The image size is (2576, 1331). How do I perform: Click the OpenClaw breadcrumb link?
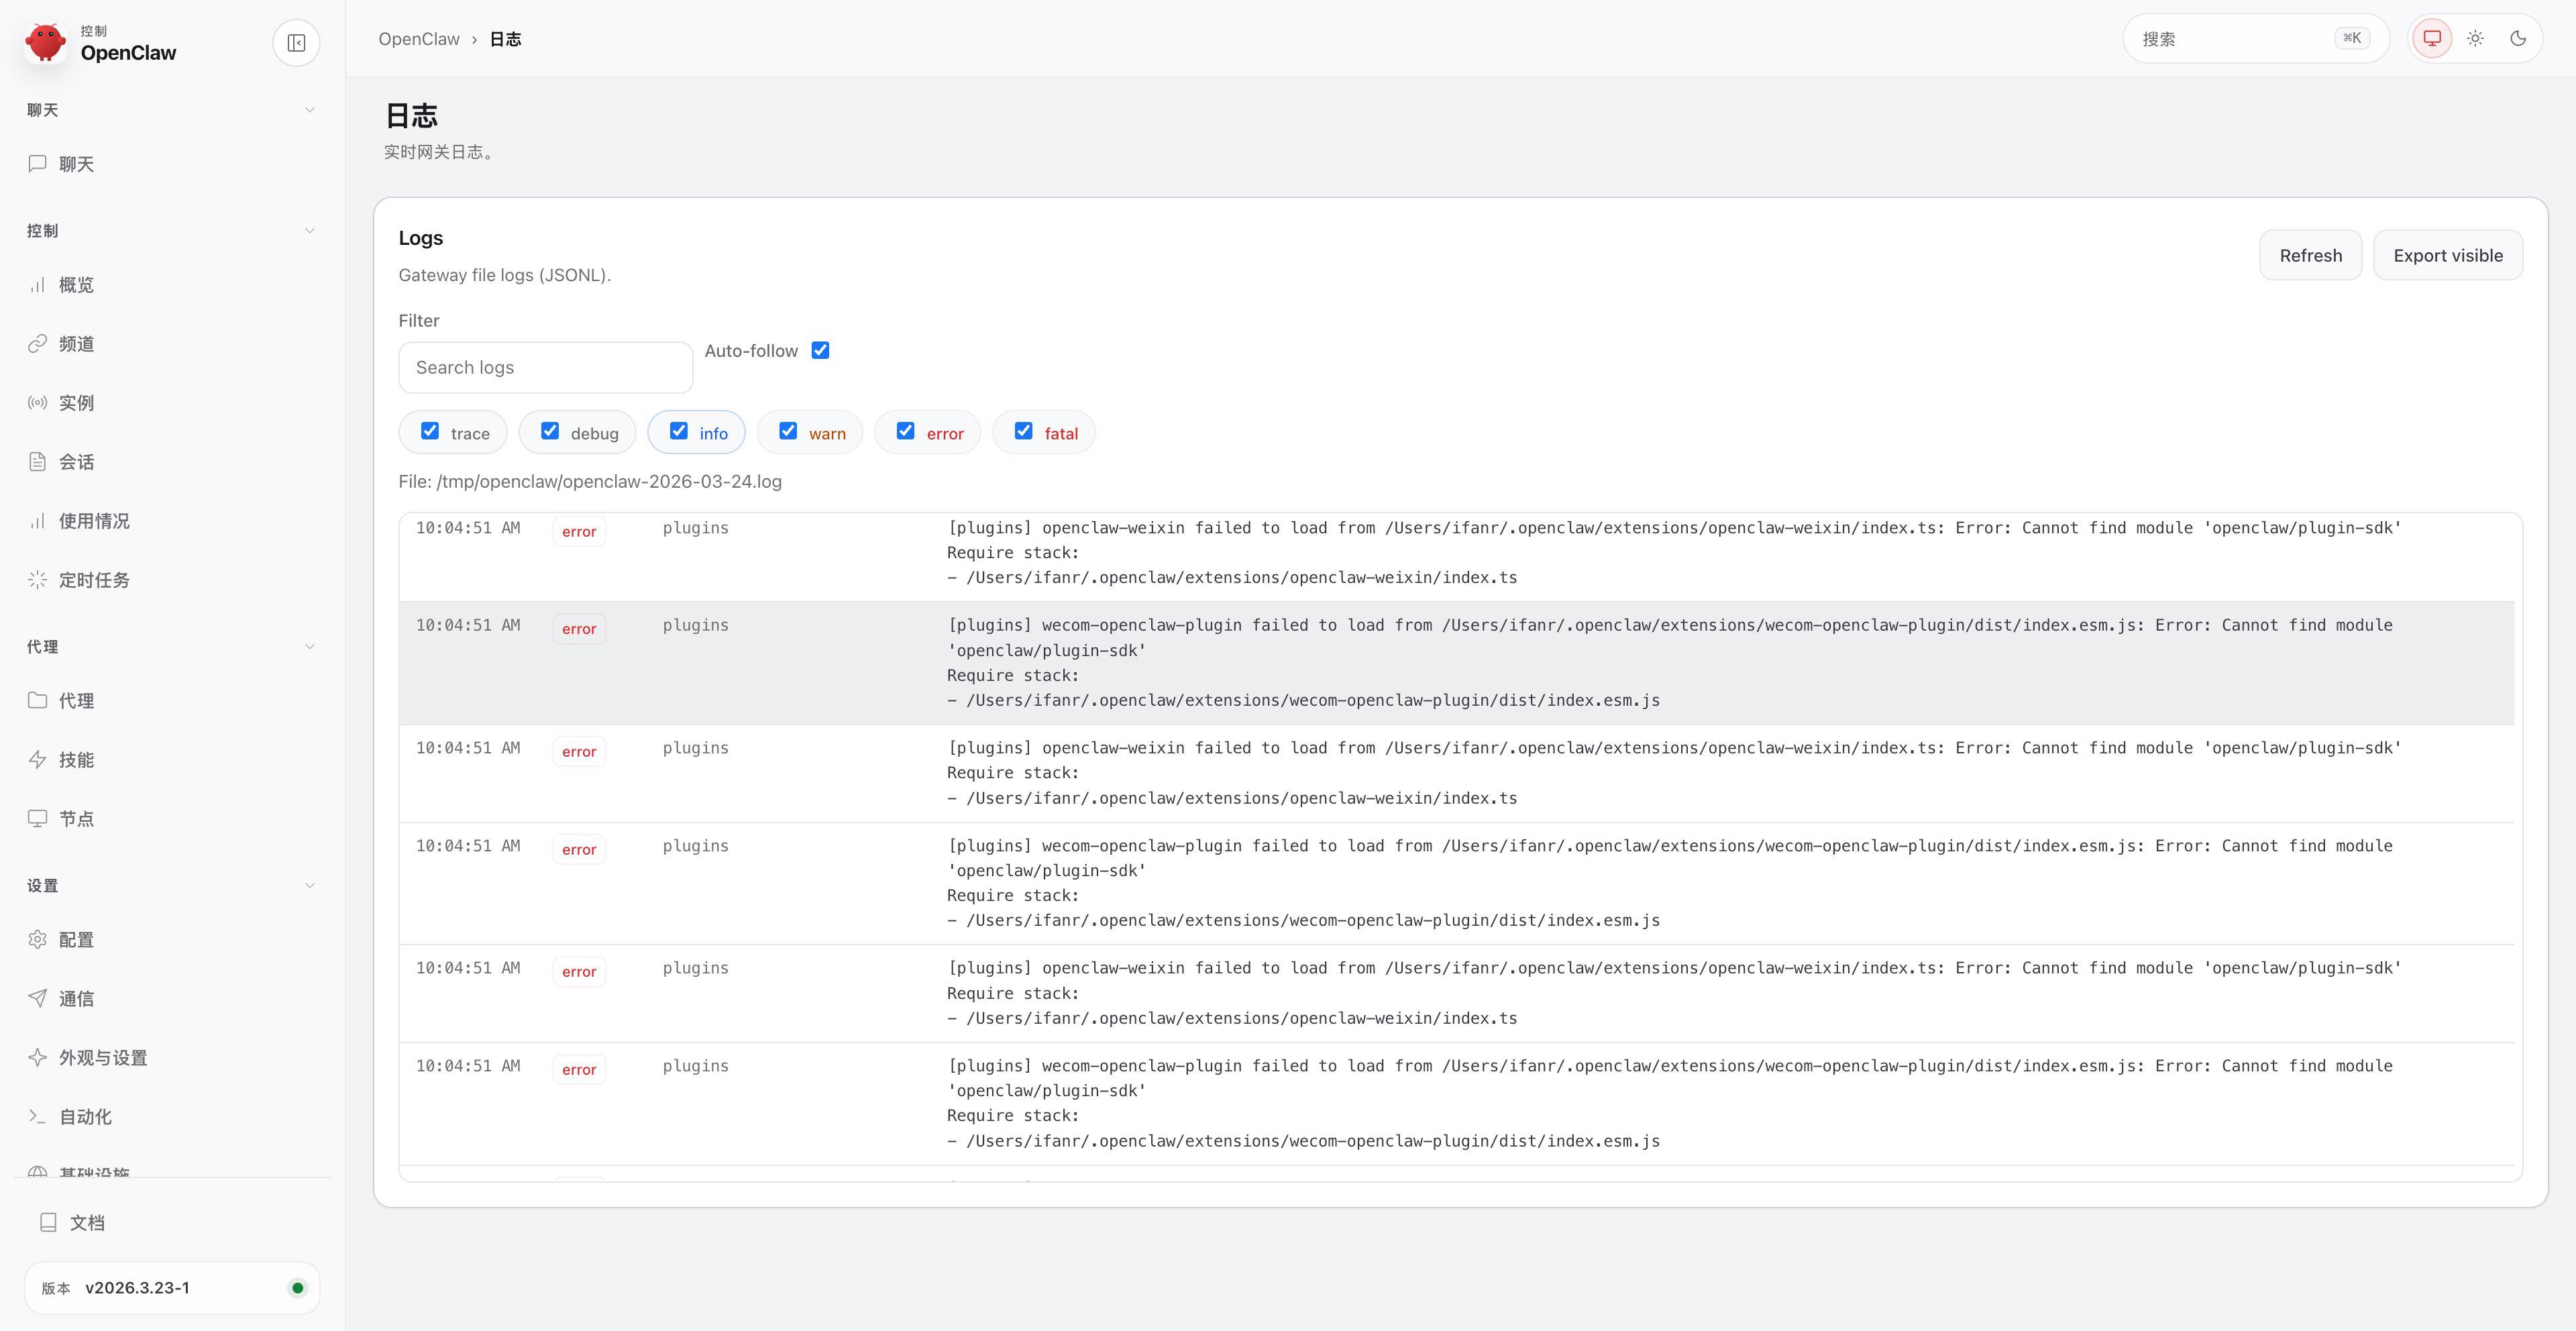tap(418, 39)
